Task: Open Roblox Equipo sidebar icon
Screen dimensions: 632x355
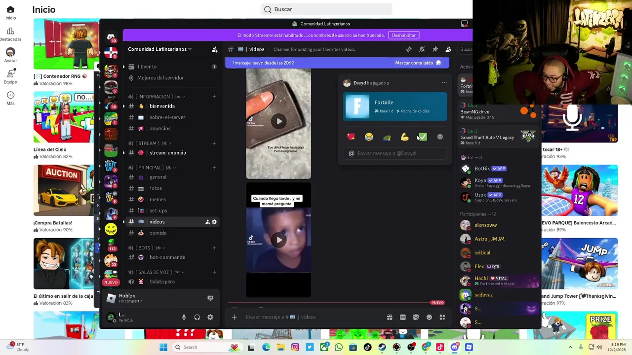Action: [10, 76]
